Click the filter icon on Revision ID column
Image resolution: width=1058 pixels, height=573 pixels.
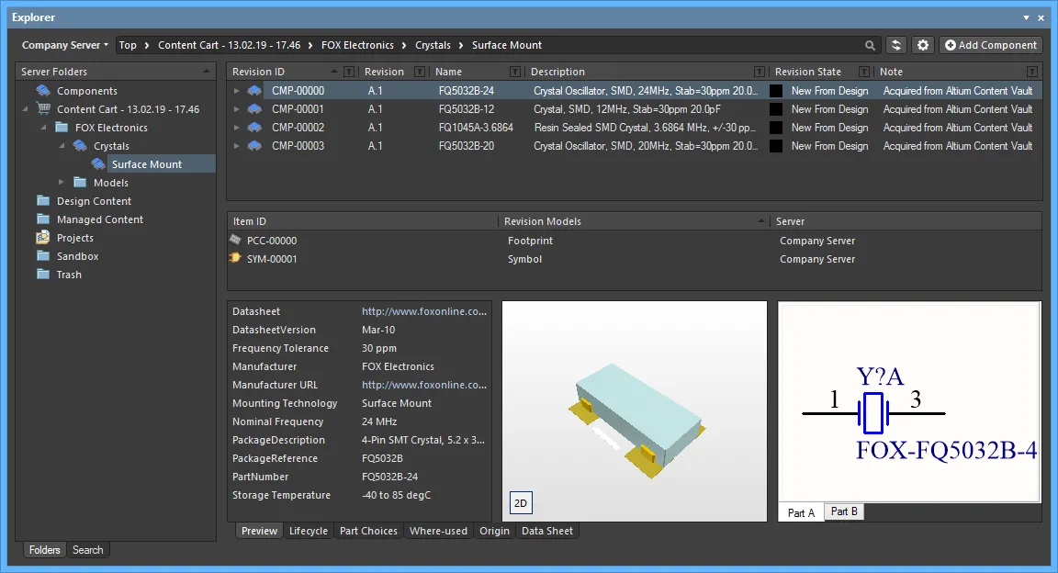[x=348, y=72]
